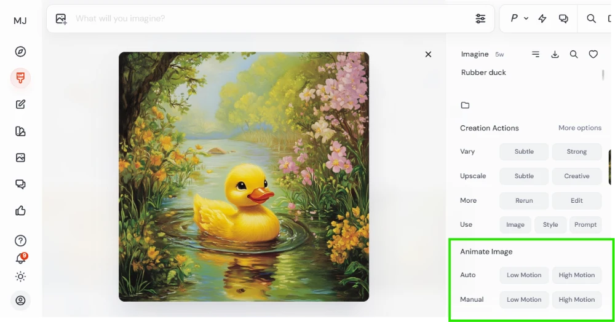The width and height of the screenshot is (615, 322).
Task: Click the Creation Actions heading
Action: [489, 128]
